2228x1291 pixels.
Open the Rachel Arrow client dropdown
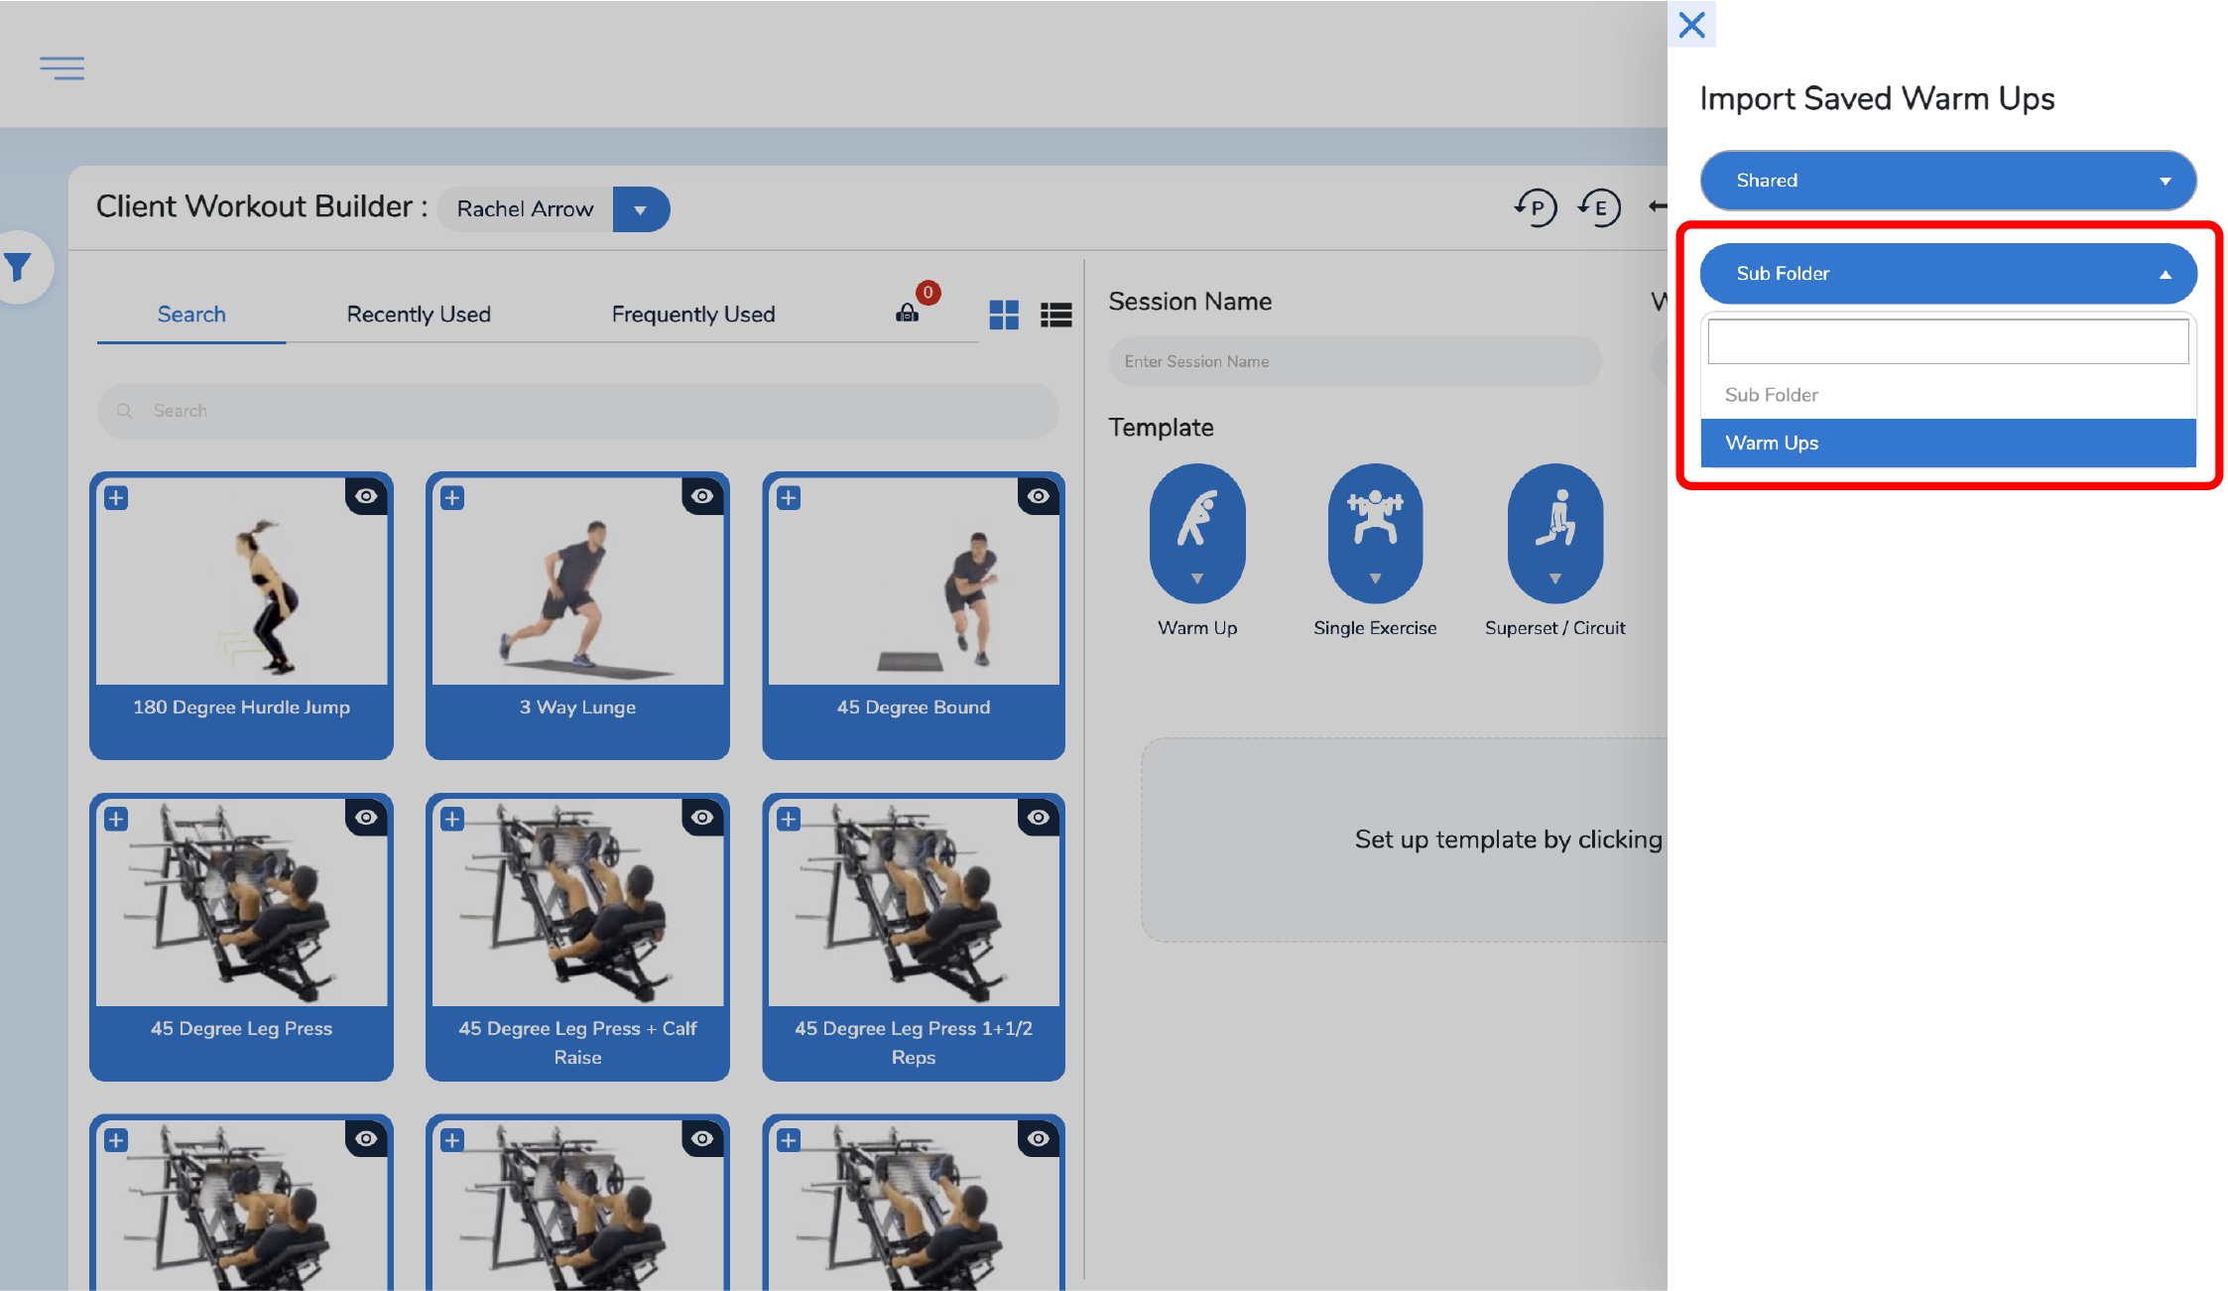[641, 209]
